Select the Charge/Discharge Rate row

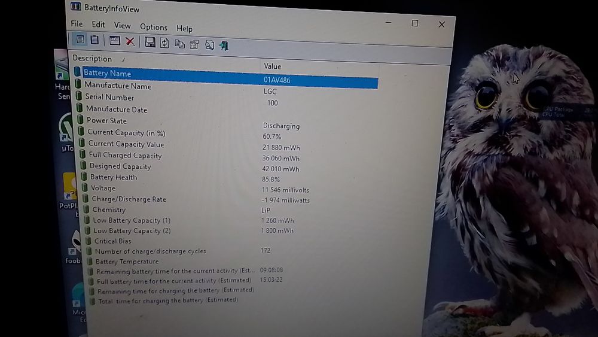(230, 199)
